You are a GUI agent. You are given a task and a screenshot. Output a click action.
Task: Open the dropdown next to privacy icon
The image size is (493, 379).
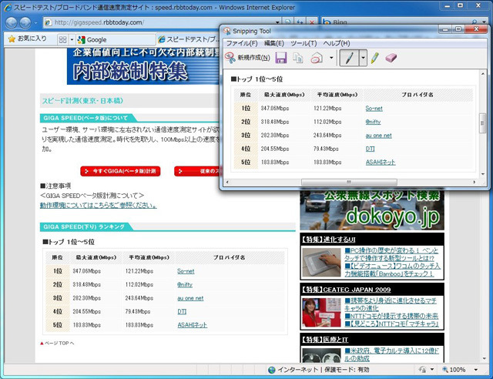pyautogui.click(x=432, y=370)
